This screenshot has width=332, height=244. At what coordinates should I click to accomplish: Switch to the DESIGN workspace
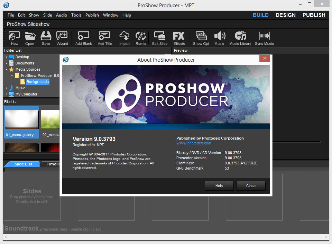click(x=285, y=15)
